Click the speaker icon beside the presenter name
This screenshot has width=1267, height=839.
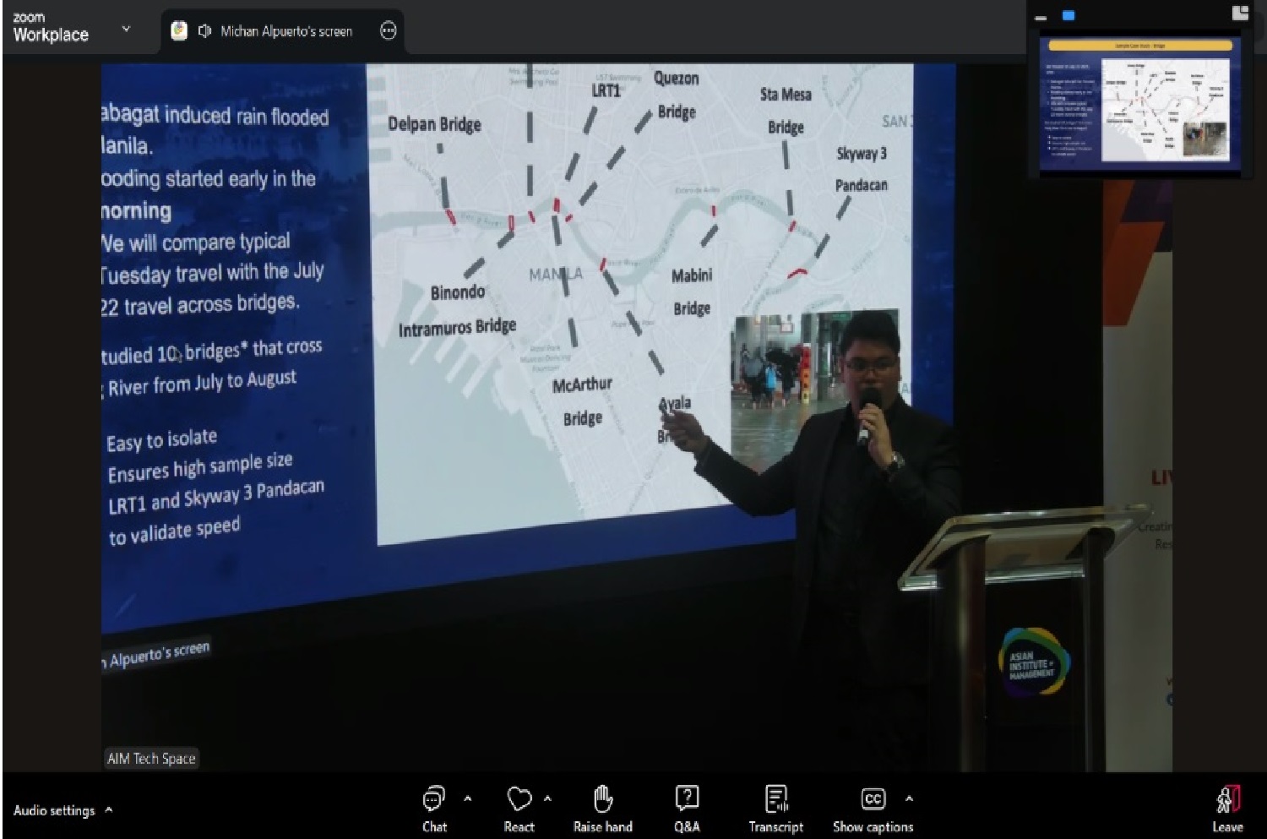pyautogui.click(x=204, y=30)
